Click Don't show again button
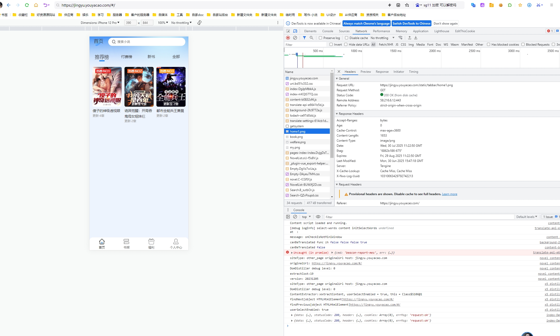The width and height of the screenshot is (560, 336). [446, 23]
